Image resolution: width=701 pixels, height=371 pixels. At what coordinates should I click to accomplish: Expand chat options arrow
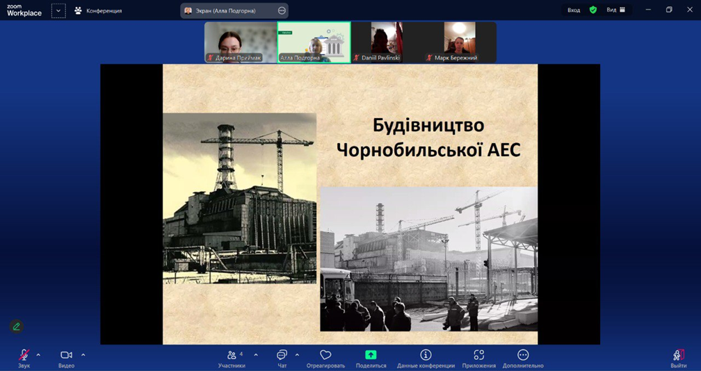297,355
